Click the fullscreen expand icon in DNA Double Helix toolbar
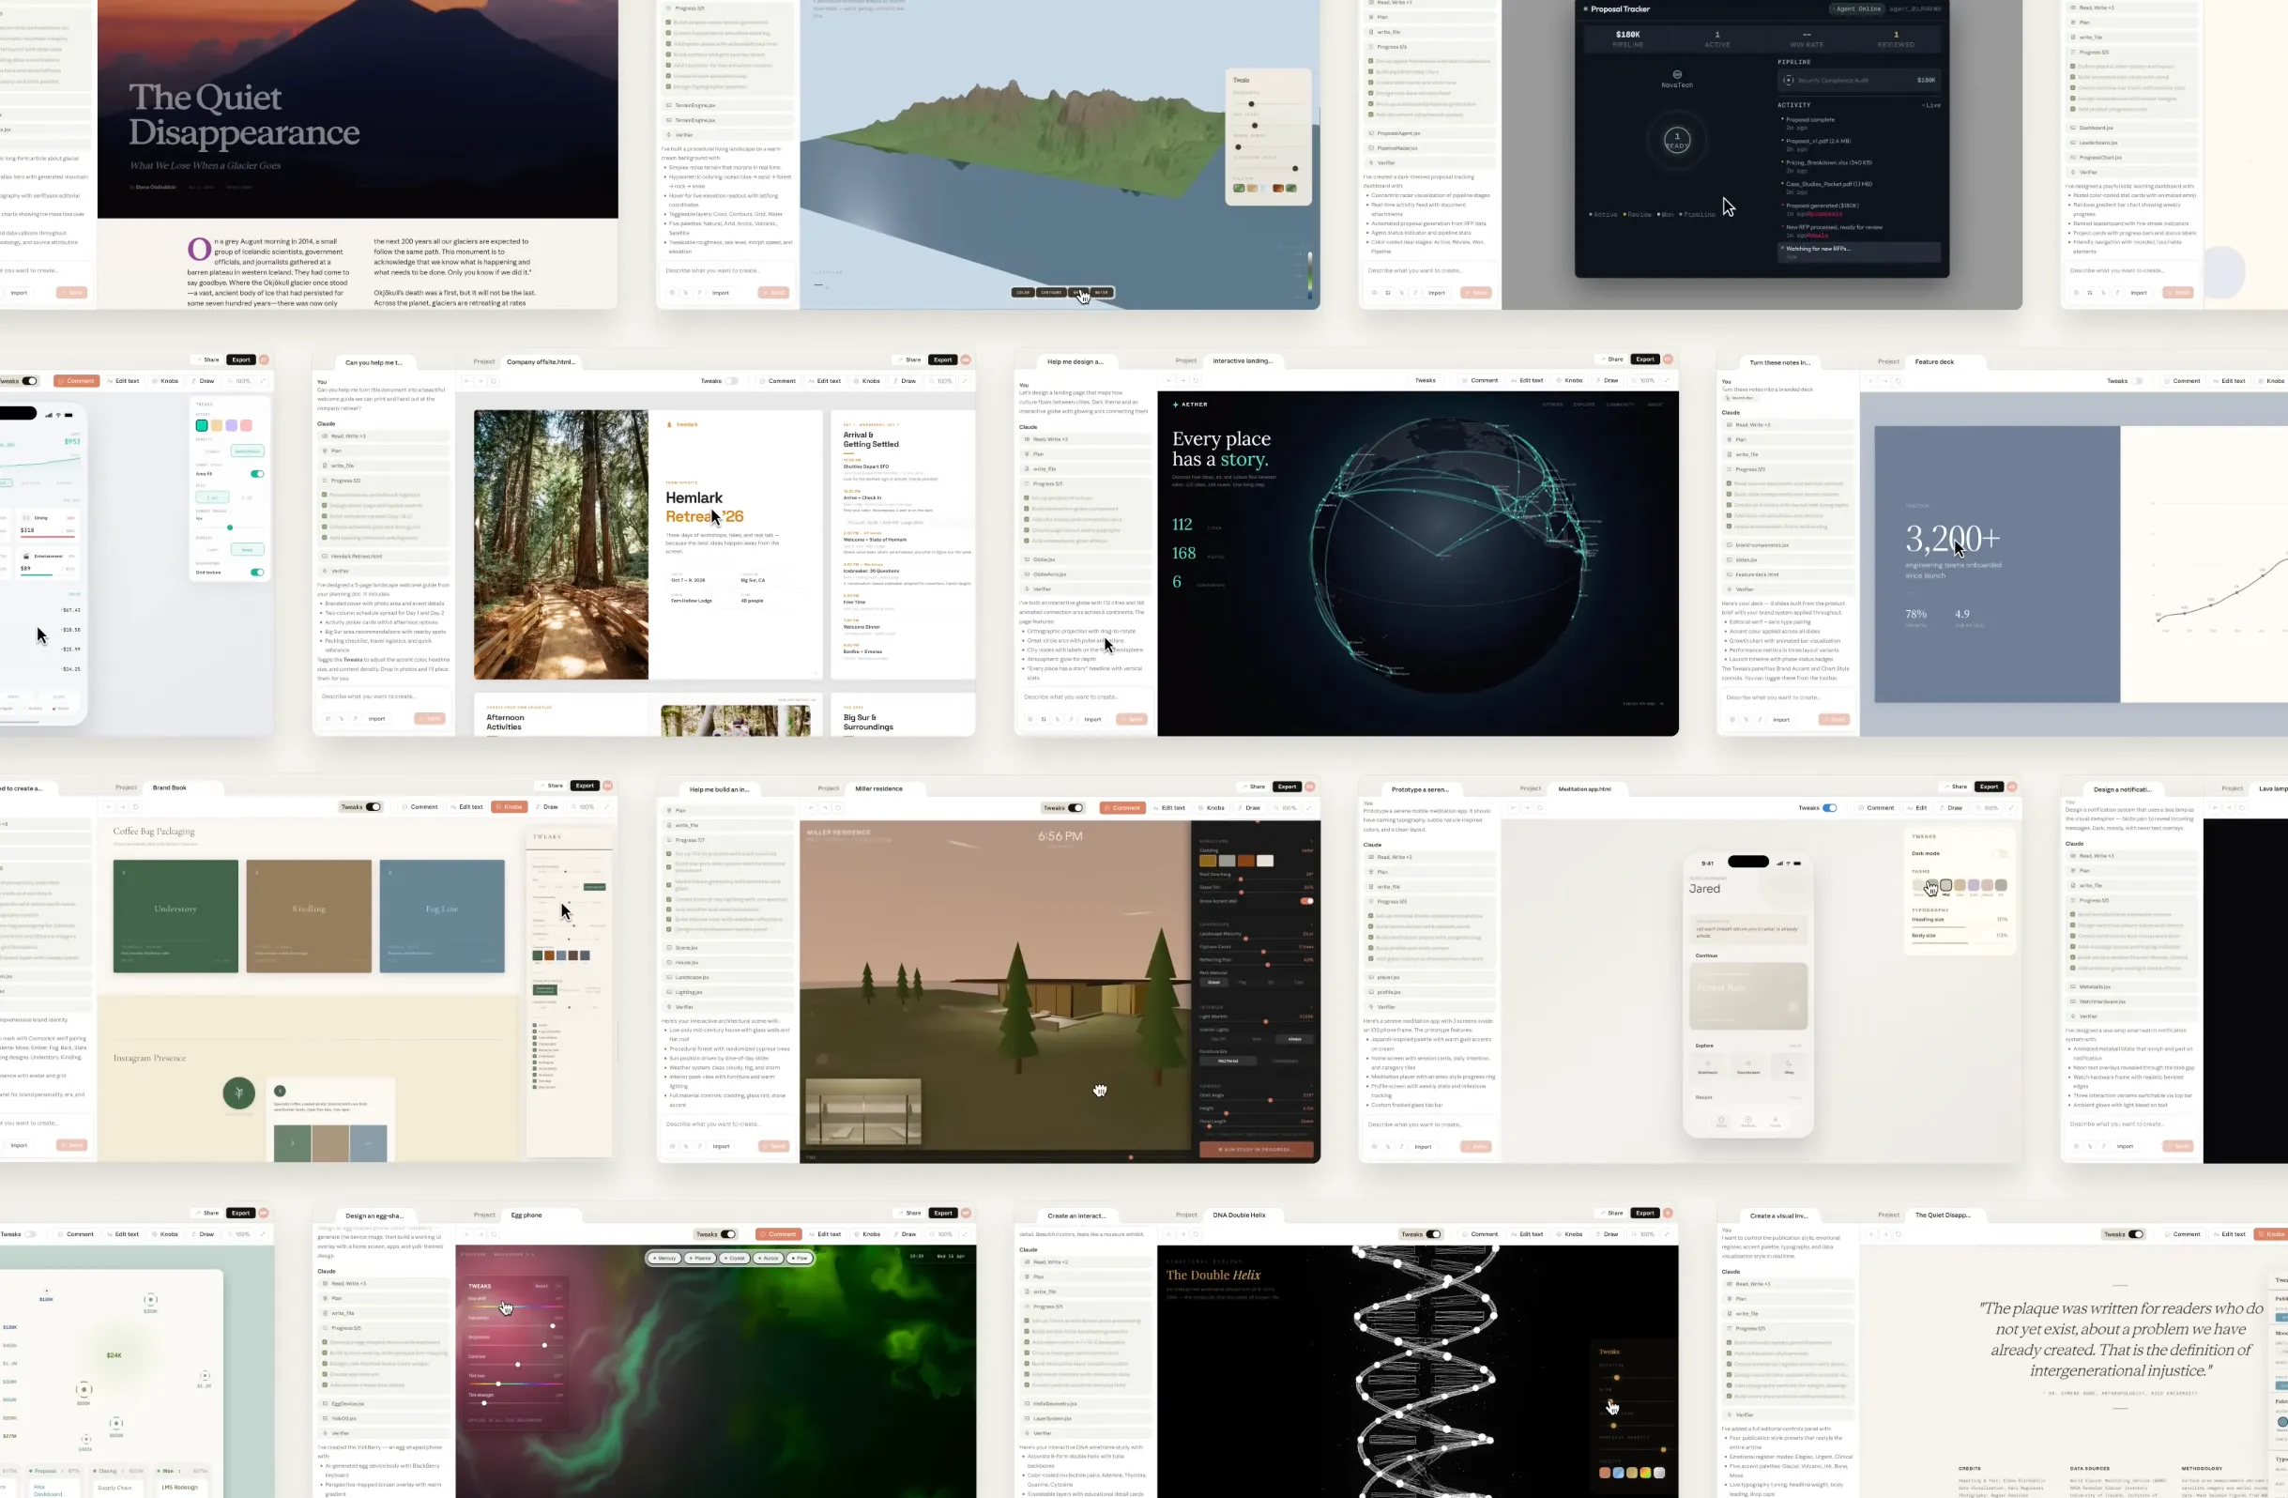 point(1667,1234)
